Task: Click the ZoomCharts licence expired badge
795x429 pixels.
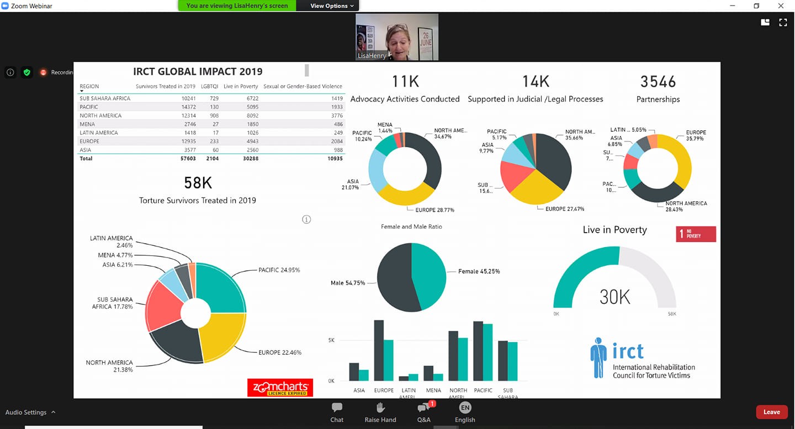Action: tap(280, 387)
